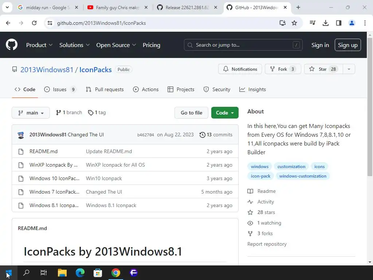The width and height of the screenshot is (373, 280).
Task: Click the book icon beside Readme
Action: coord(250,191)
